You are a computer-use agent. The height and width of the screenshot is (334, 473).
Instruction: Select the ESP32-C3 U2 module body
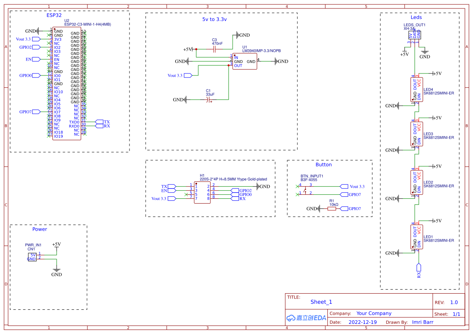click(67, 84)
